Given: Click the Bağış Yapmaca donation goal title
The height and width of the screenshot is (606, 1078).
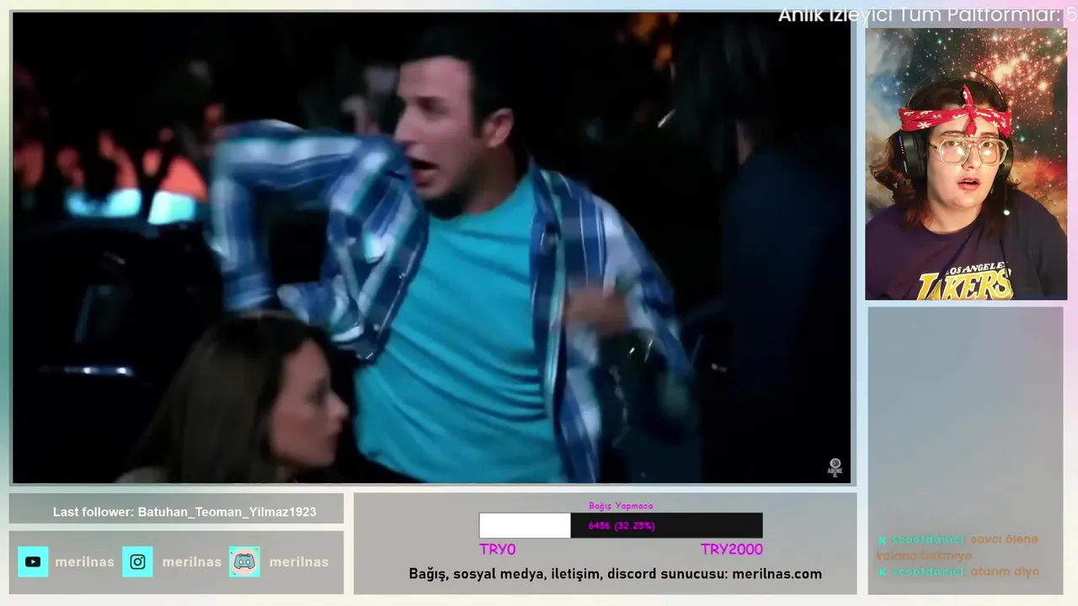Looking at the screenshot, I should 621,506.
